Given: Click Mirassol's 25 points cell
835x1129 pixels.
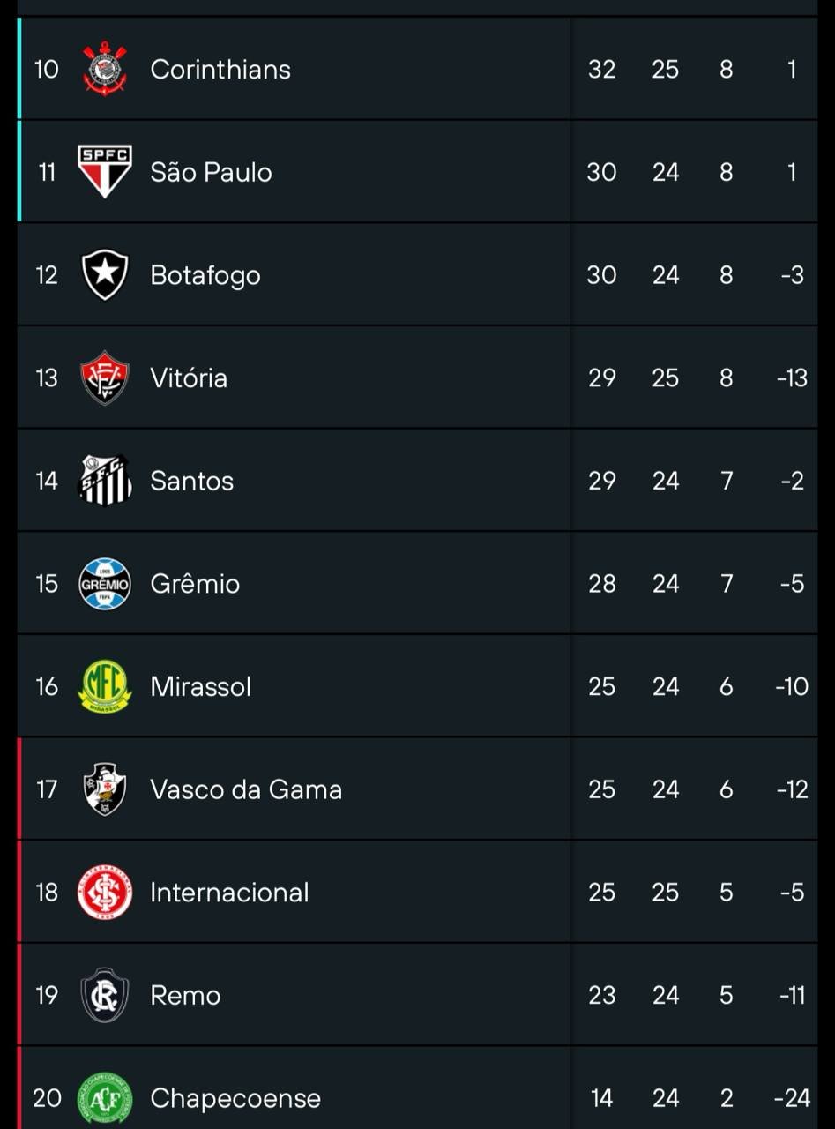Looking at the screenshot, I should coord(601,686).
